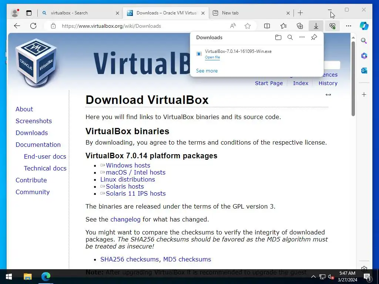Open the Index link
Screen dimensions: 379x284
[x=301, y=83]
